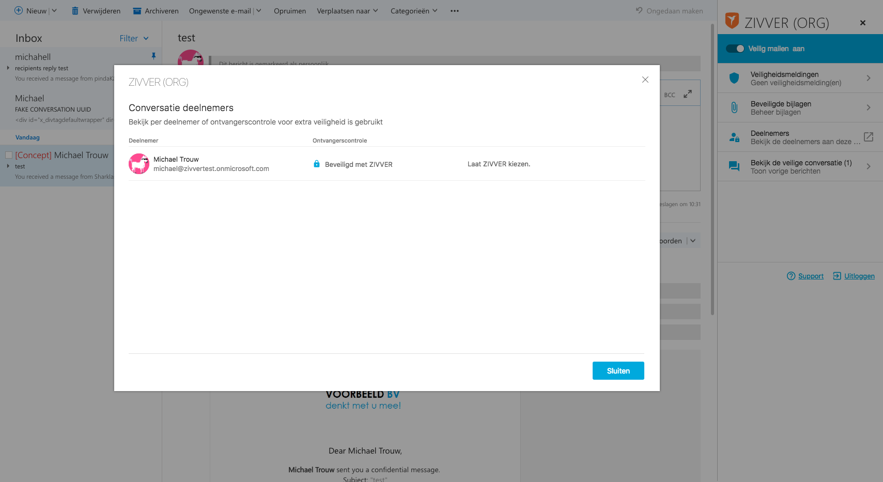This screenshot has width=883, height=482.
Task: Open the Nieuw dropdown arrow
Action: 54,10
